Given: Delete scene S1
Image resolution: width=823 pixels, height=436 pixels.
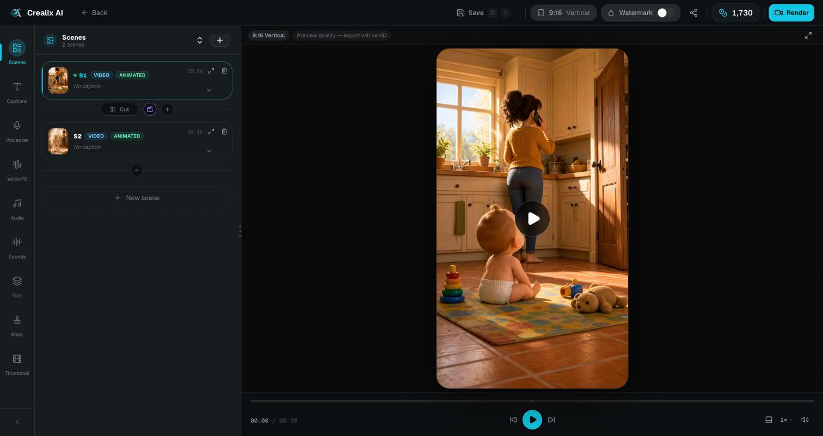Looking at the screenshot, I should pos(224,71).
